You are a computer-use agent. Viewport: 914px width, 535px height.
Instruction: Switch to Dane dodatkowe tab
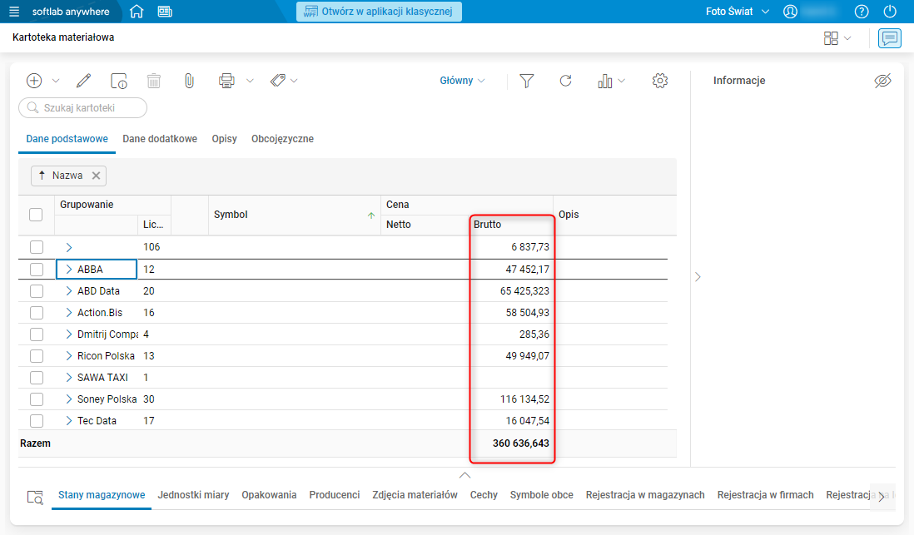click(x=160, y=139)
